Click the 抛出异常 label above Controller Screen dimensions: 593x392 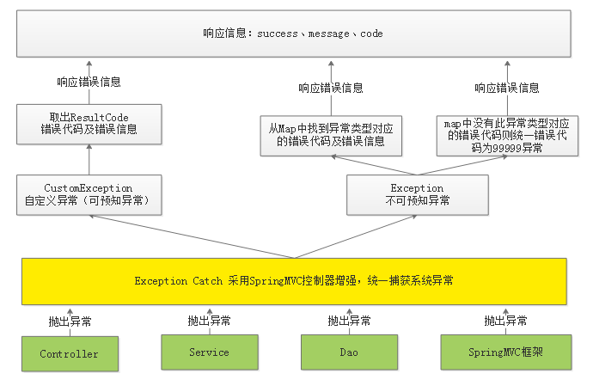click(x=70, y=322)
